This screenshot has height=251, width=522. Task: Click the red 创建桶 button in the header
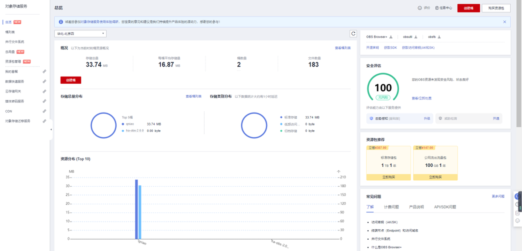coord(468,8)
